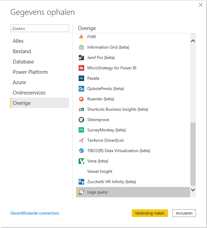Image resolution: width=207 pixels, height=228 pixels.
Task: Click the Information Grid connector icon
Action: 81,47
